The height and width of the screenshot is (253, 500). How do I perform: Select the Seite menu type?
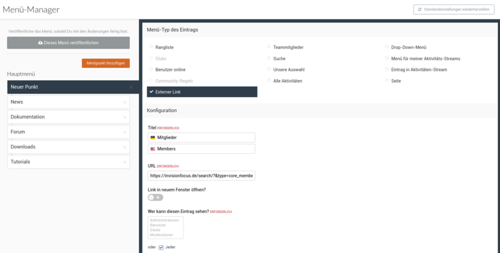pos(387,81)
